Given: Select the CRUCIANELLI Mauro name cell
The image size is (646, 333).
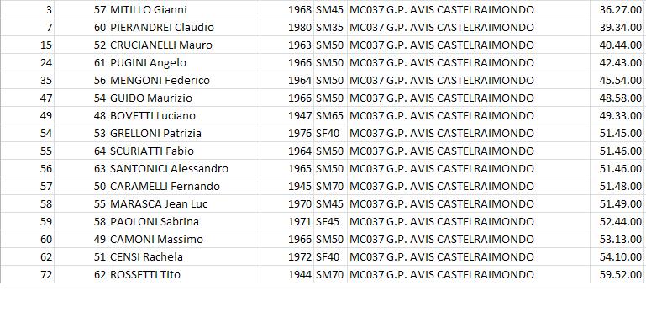Looking at the screenshot, I should pyautogui.click(x=184, y=45).
